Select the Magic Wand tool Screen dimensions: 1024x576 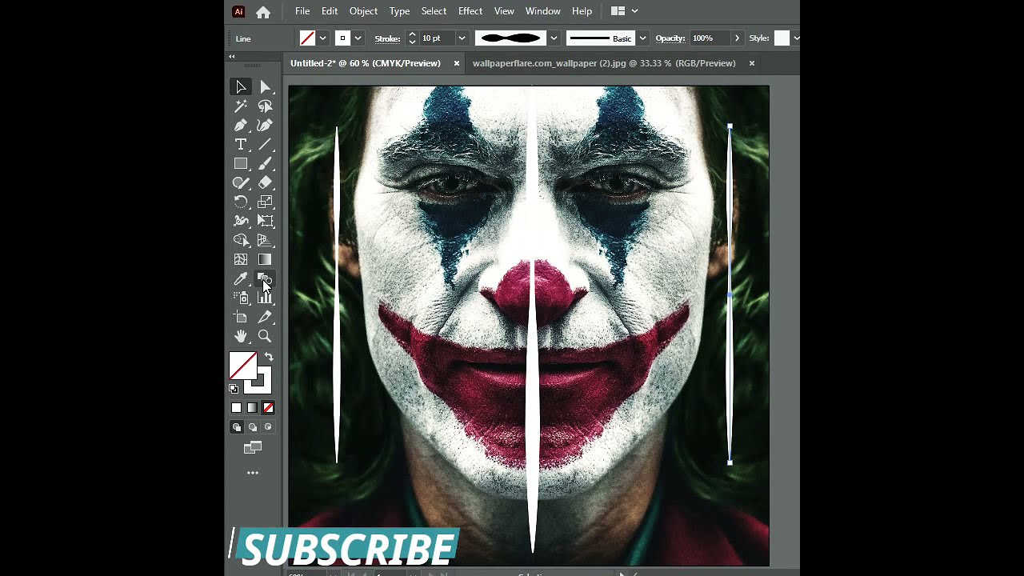pyautogui.click(x=240, y=106)
